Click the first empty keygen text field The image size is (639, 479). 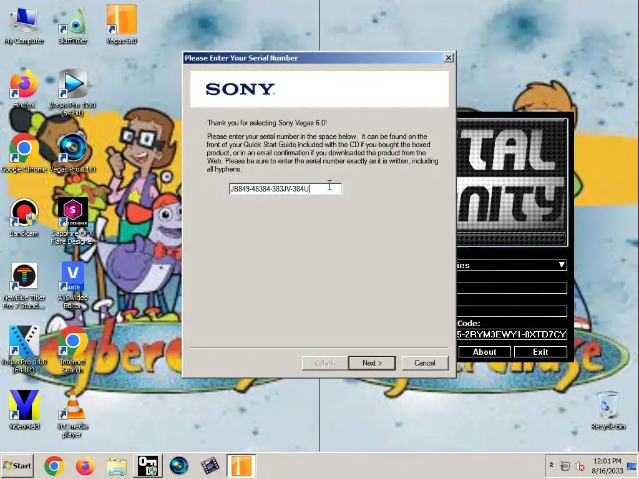[x=512, y=288]
